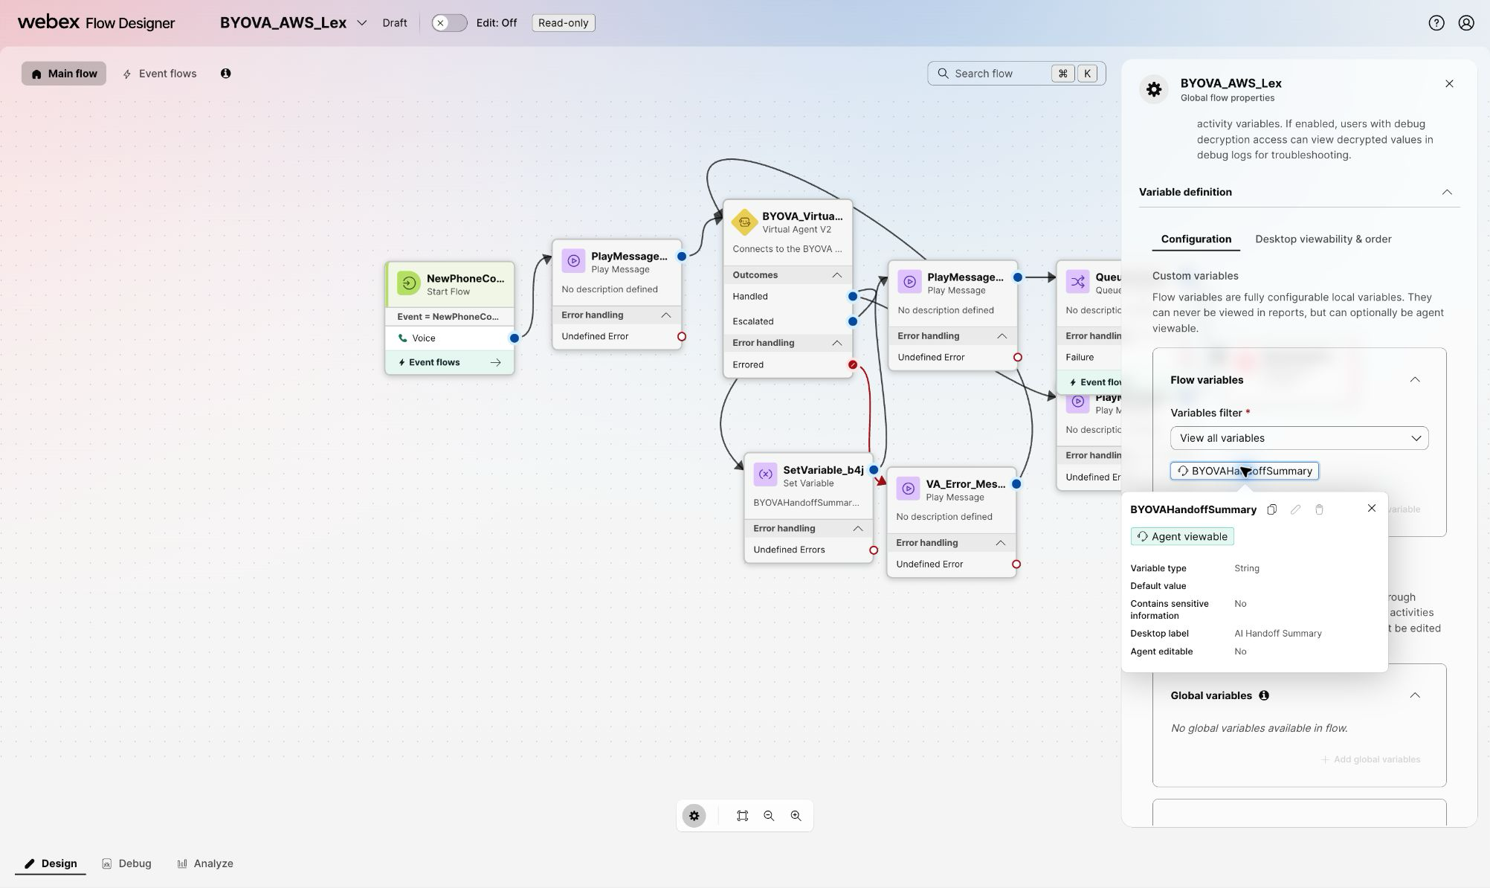The height and width of the screenshot is (888, 1490).
Task: Click the Webex Flow Designer logo
Action: [x=96, y=22]
